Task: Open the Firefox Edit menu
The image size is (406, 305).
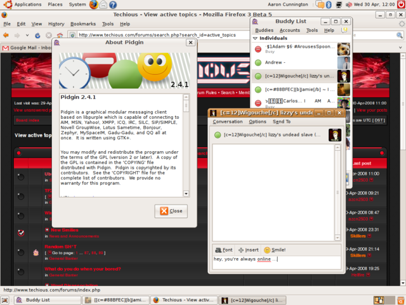Action: point(21,24)
